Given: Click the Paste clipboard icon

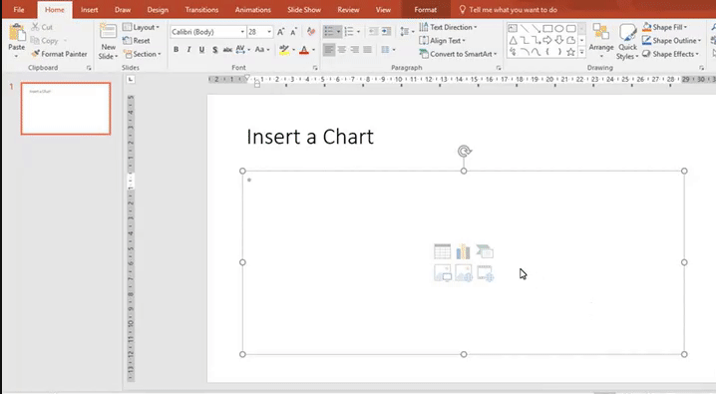Looking at the screenshot, I should point(16,33).
